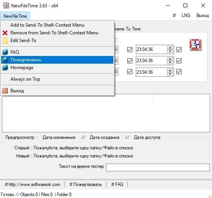Increase time with second row's up spinner arrow
Screen dimensions: 212x198
[170, 59]
